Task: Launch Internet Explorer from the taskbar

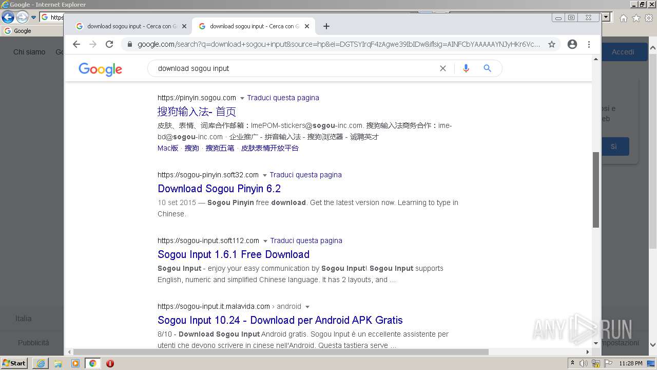Action: click(x=41, y=363)
